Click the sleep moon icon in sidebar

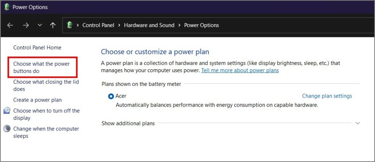tap(7, 129)
